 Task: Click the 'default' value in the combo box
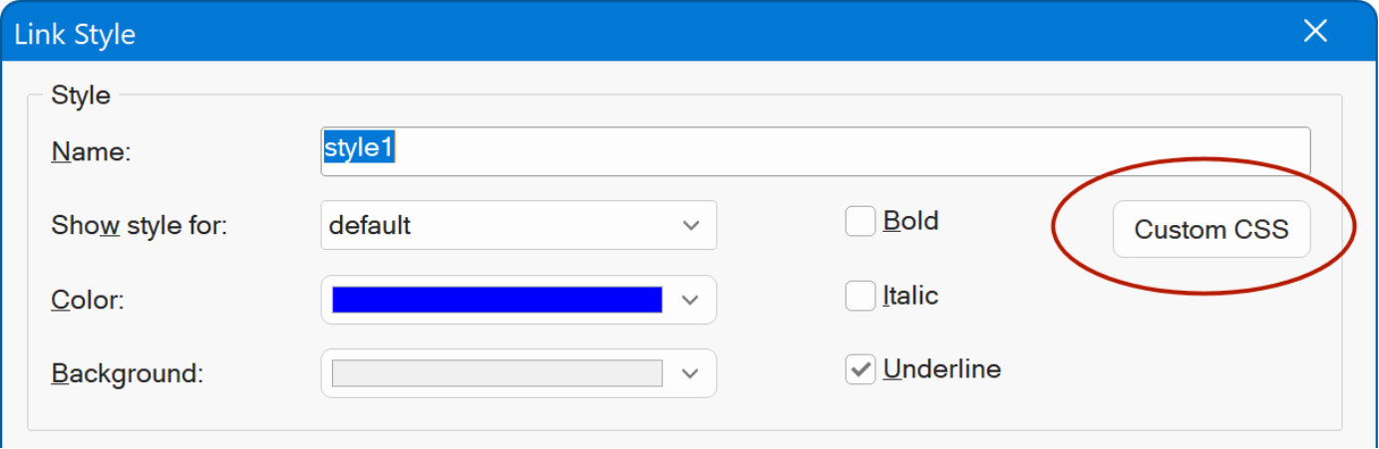[x=371, y=226]
